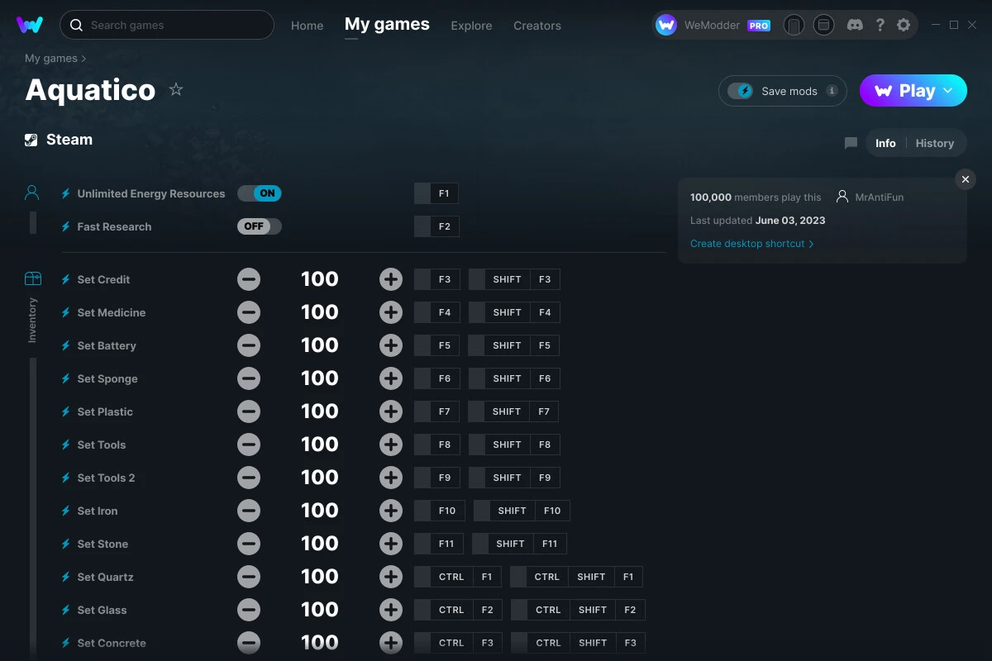Click the PRO badge
Image resolution: width=992 pixels, height=661 pixels.
[x=759, y=26]
